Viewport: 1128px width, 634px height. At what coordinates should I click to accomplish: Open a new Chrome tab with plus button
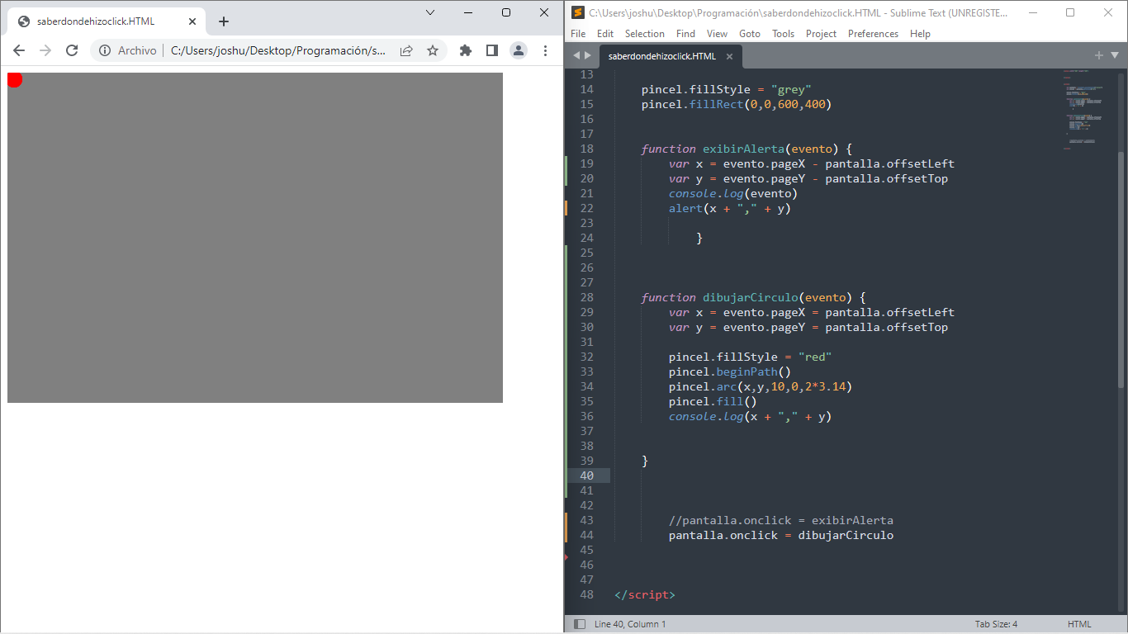[x=224, y=21]
